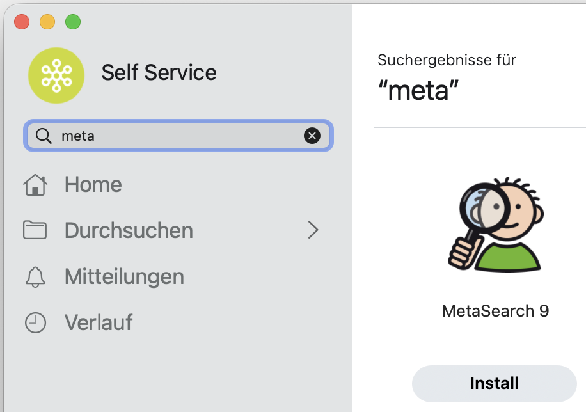Click the magnifying glass in search field
586x412 pixels.
[x=44, y=136]
